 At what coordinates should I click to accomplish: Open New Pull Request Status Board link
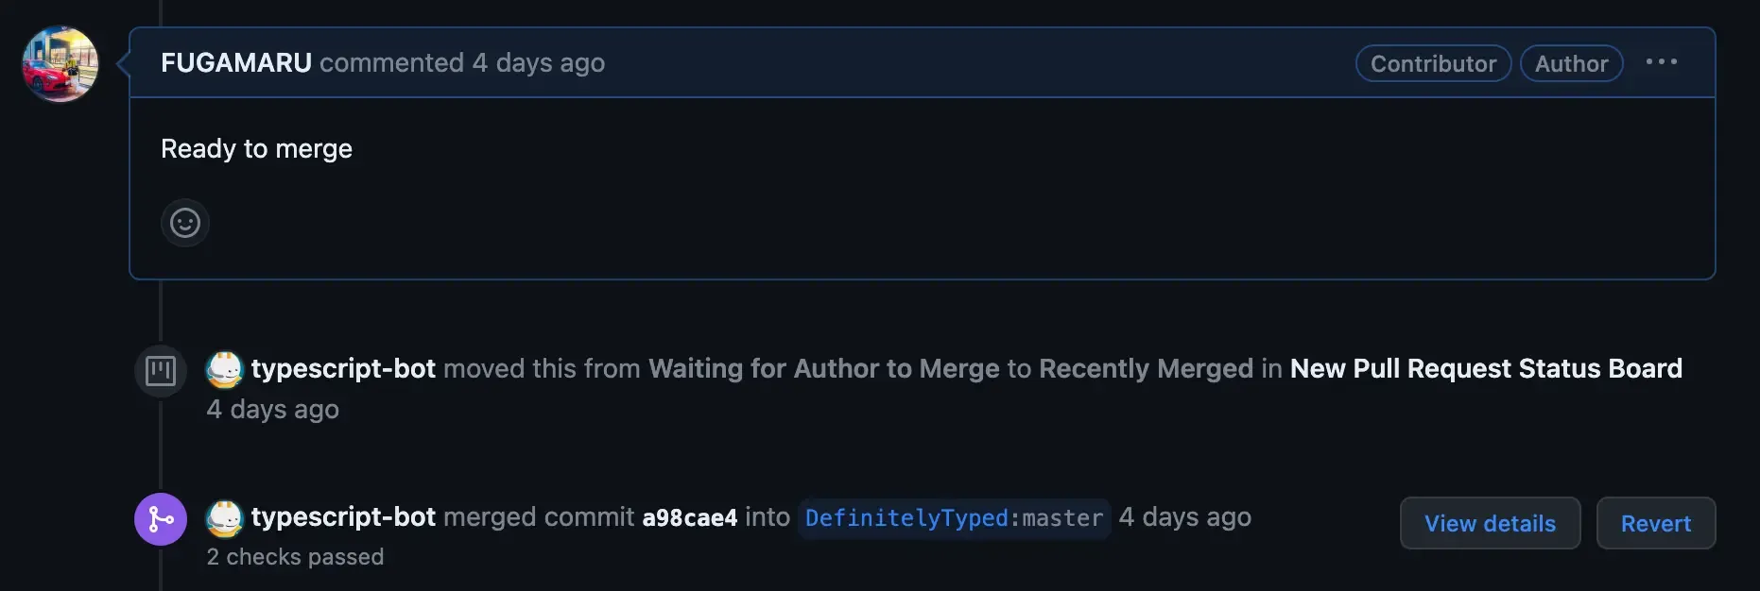coord(1486,368)
